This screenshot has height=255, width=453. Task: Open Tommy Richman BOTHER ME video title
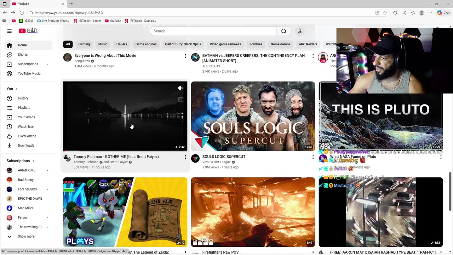click(116, 157)
